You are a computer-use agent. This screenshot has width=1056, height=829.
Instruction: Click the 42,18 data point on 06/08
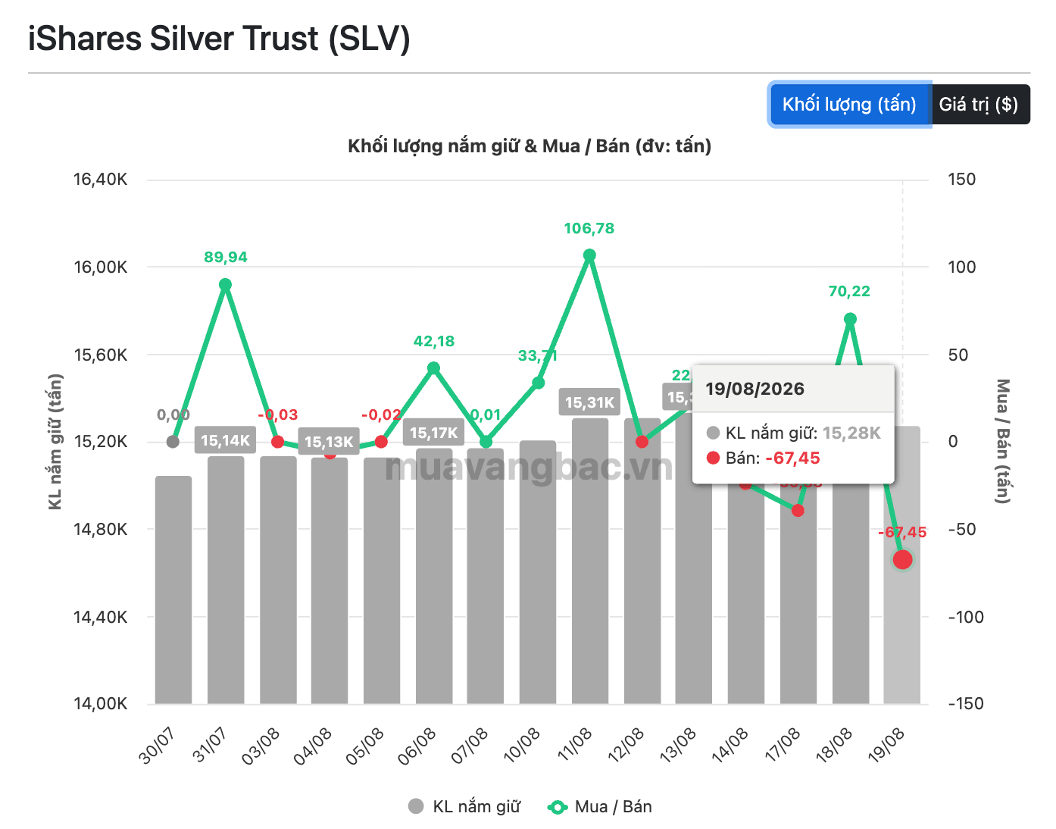tap(434, 368)
